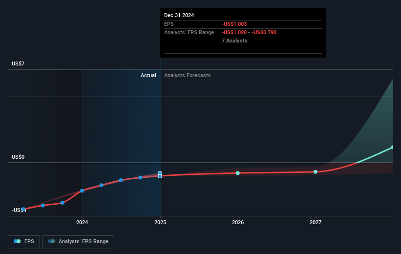Click the leftmost EPS data point near -US$4

coord(23,209)
